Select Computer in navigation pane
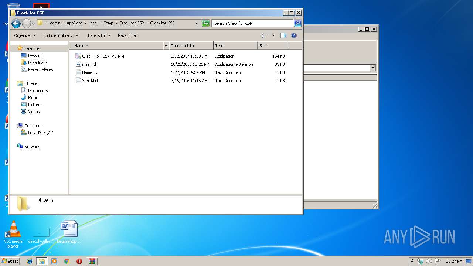 pyautogui.click(x=33, y=126)
